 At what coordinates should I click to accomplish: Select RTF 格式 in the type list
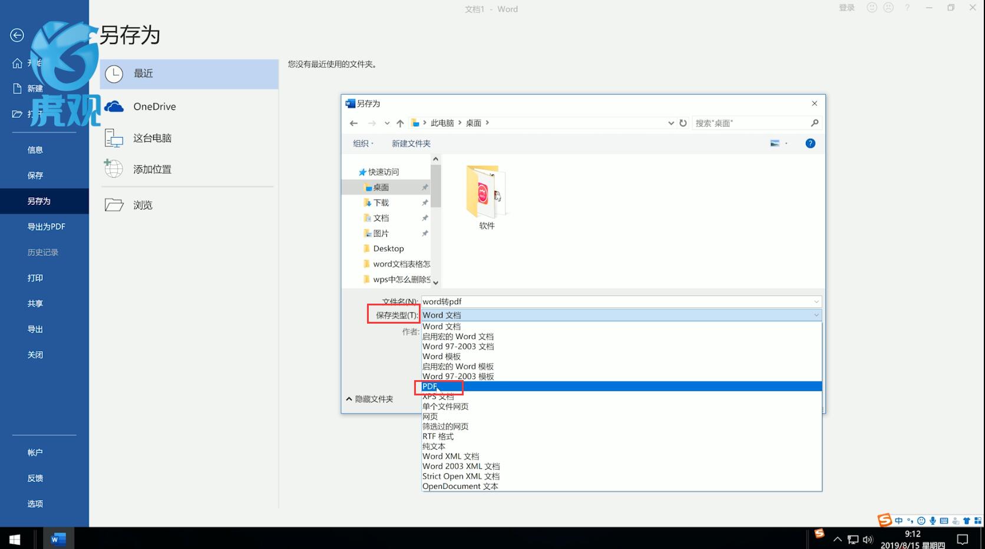coord(622,437)
